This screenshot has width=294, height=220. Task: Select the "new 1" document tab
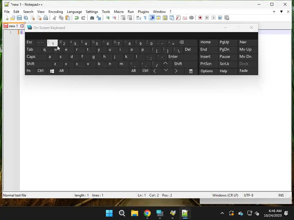13,26
